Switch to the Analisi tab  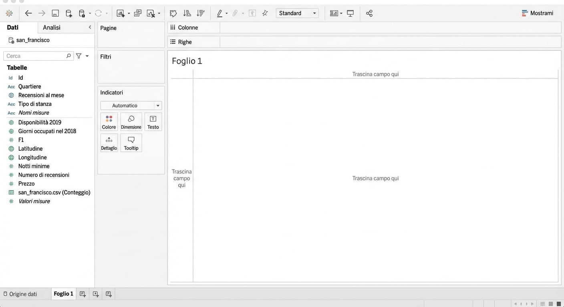coord(52,27)
